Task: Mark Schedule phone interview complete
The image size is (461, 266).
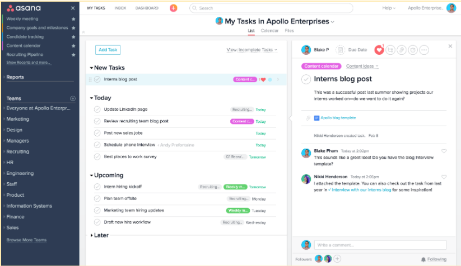Action: click(97, 145)
